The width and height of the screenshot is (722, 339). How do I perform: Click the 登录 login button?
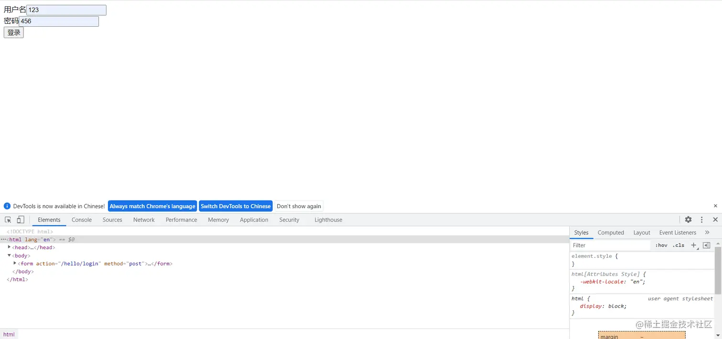[13, 32]
